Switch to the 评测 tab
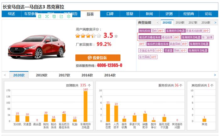This screenshot has width=220, height=136. [169, 14]
